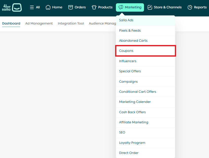Choose Direct Order at menu bottom
The image size is (209, 158).
129,153
